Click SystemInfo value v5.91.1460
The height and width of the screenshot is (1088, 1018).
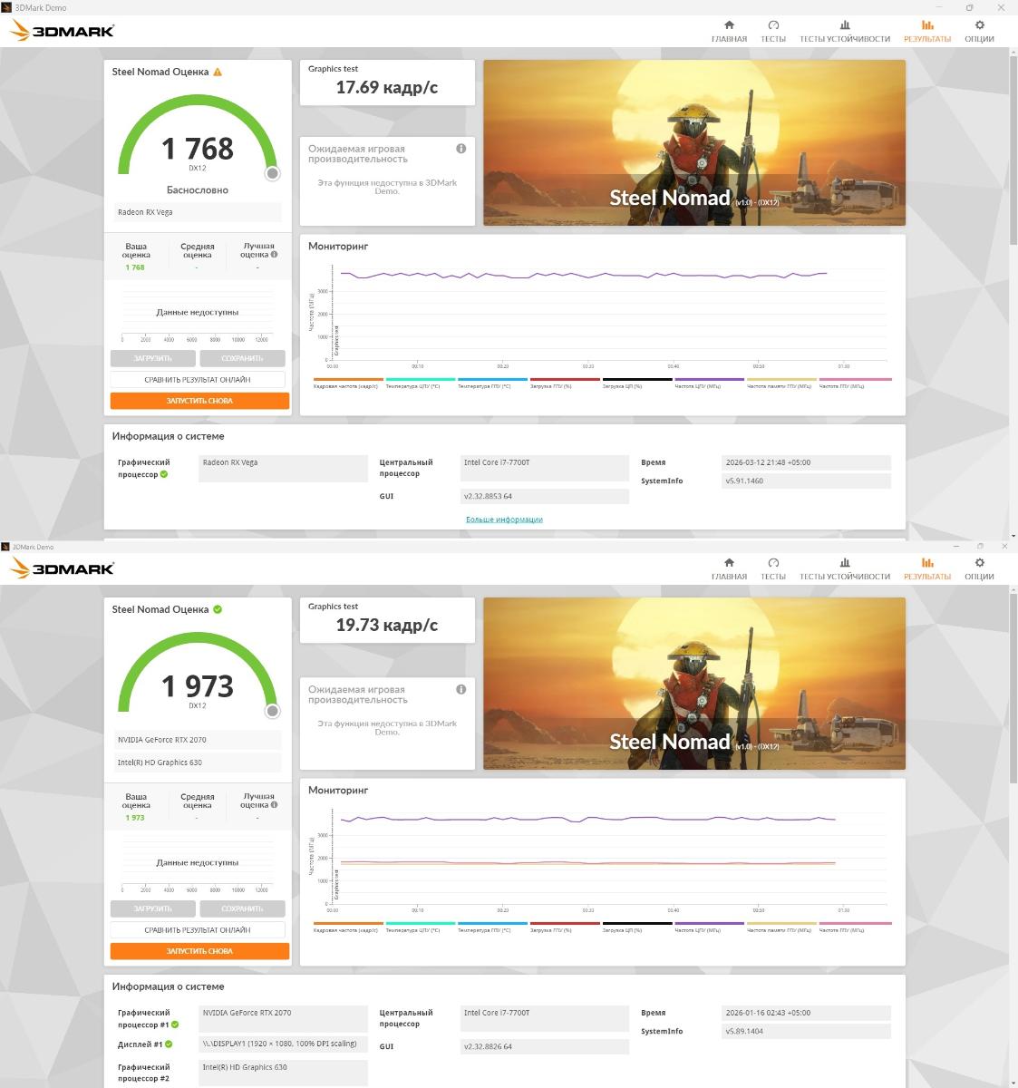click(x=806, y=481)
